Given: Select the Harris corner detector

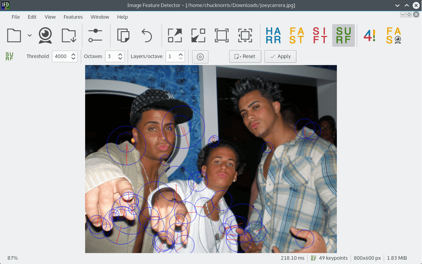Looking at the screenshot, I should 272,35.
